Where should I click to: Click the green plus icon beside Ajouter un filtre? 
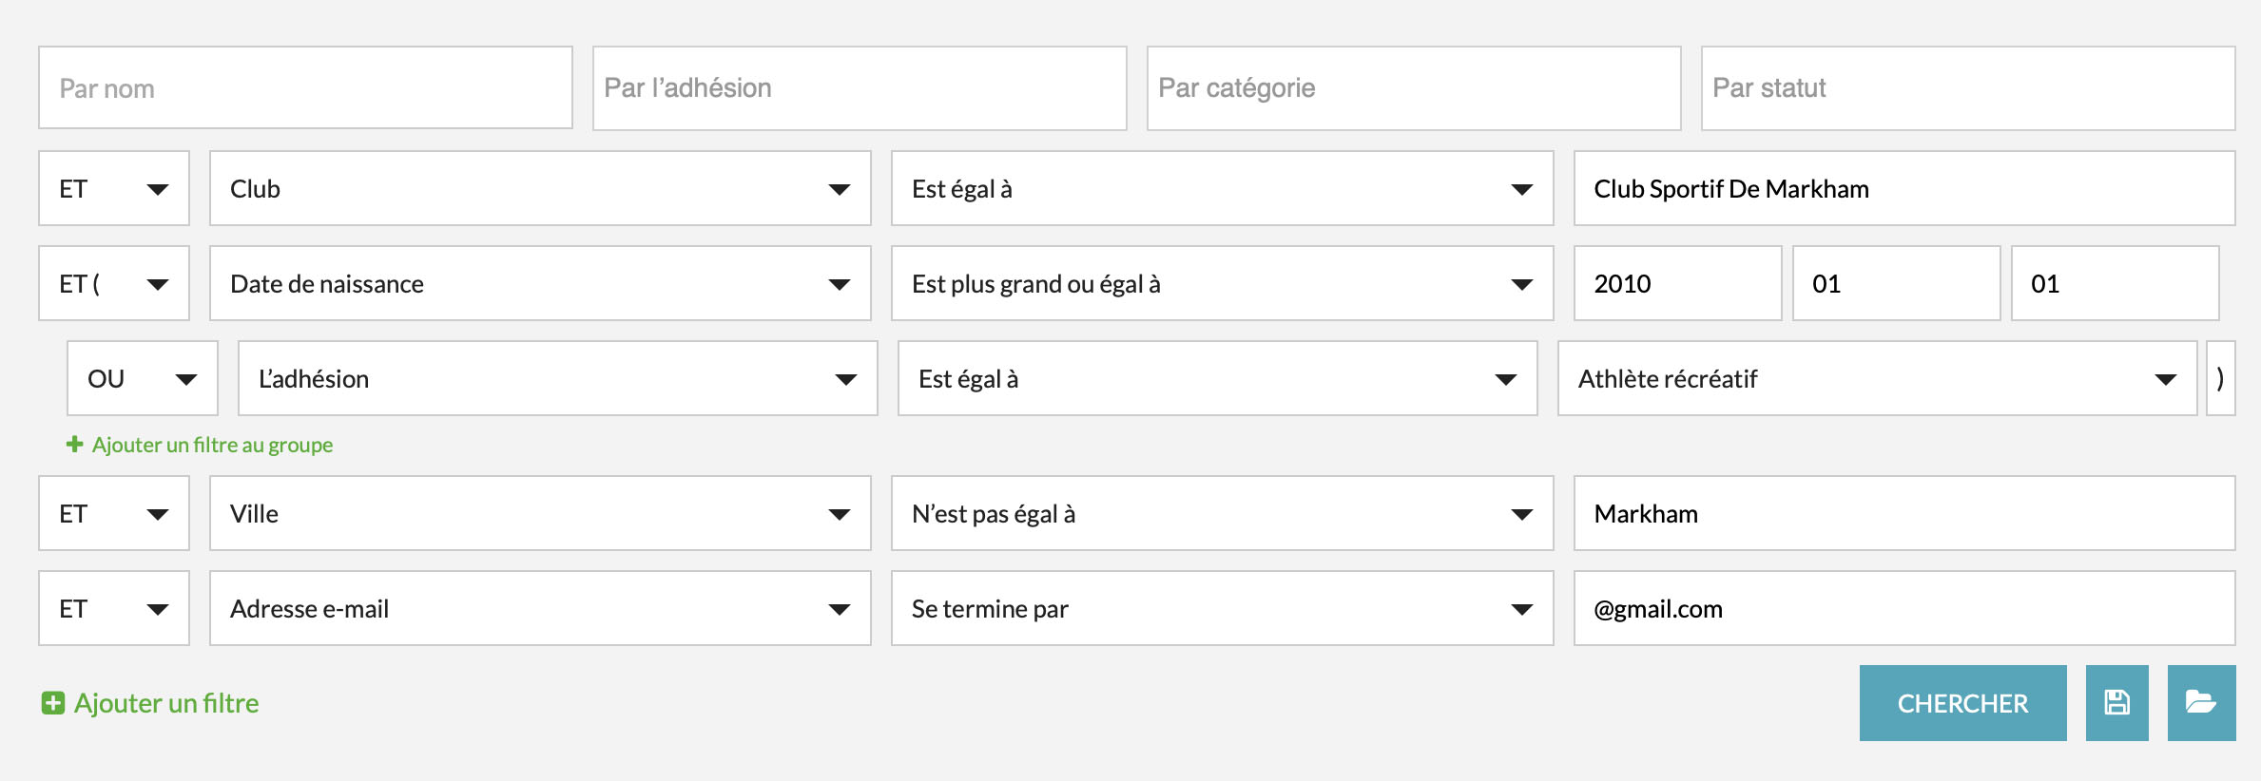(53, 703)
